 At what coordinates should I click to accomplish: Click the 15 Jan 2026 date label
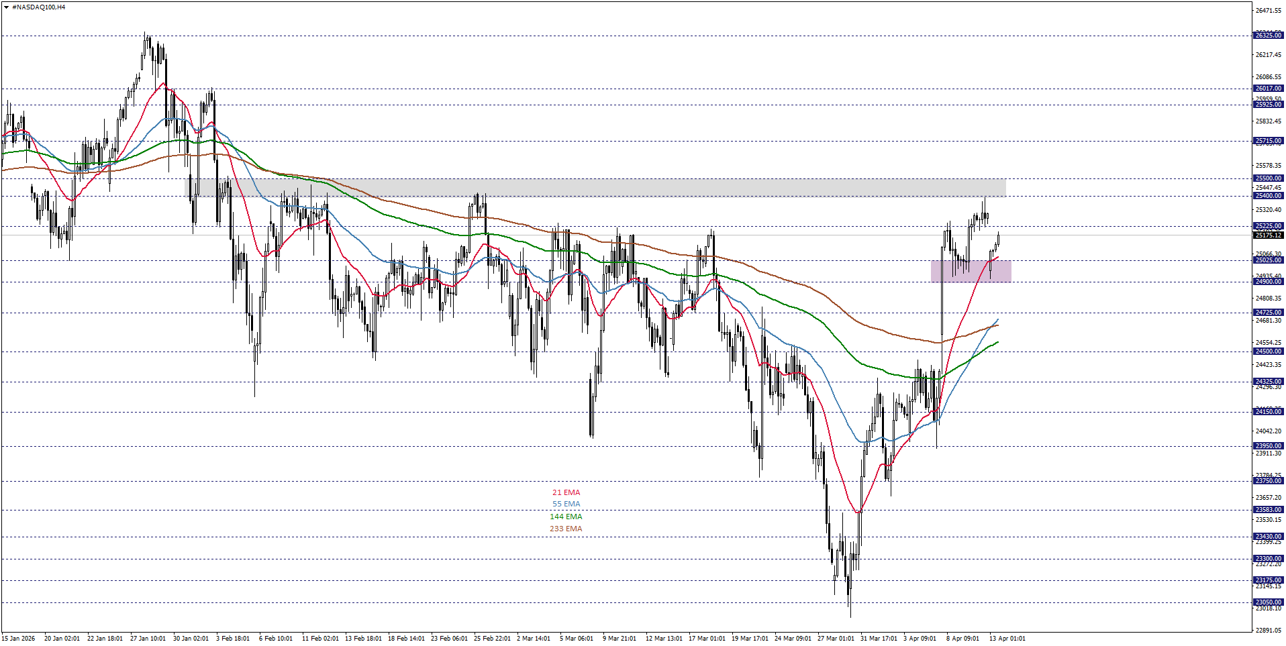coord(17,639)
